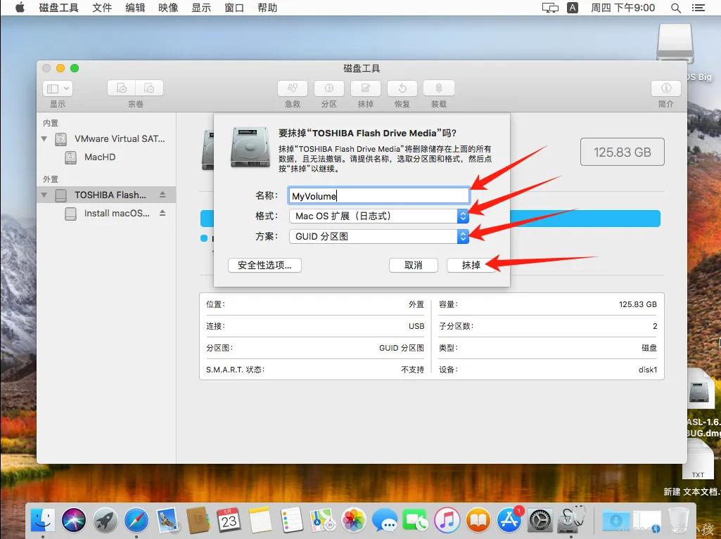Open the 方案 scheme dropdown
Screen dimensions: 721x539
[x=379, y=237]
